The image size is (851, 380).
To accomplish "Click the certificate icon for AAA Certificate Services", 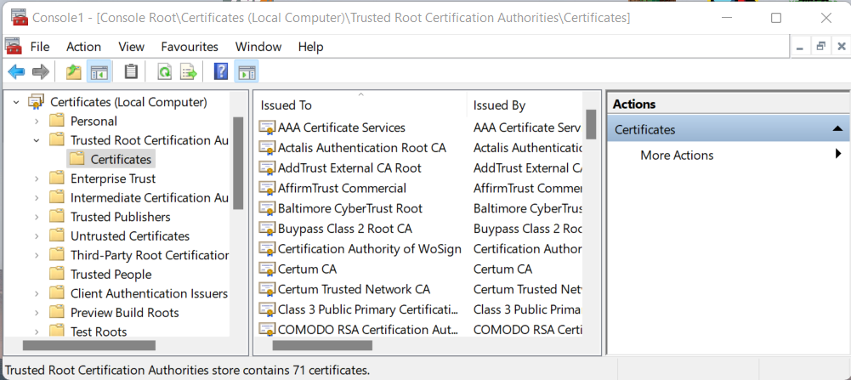I will point(266,128).
